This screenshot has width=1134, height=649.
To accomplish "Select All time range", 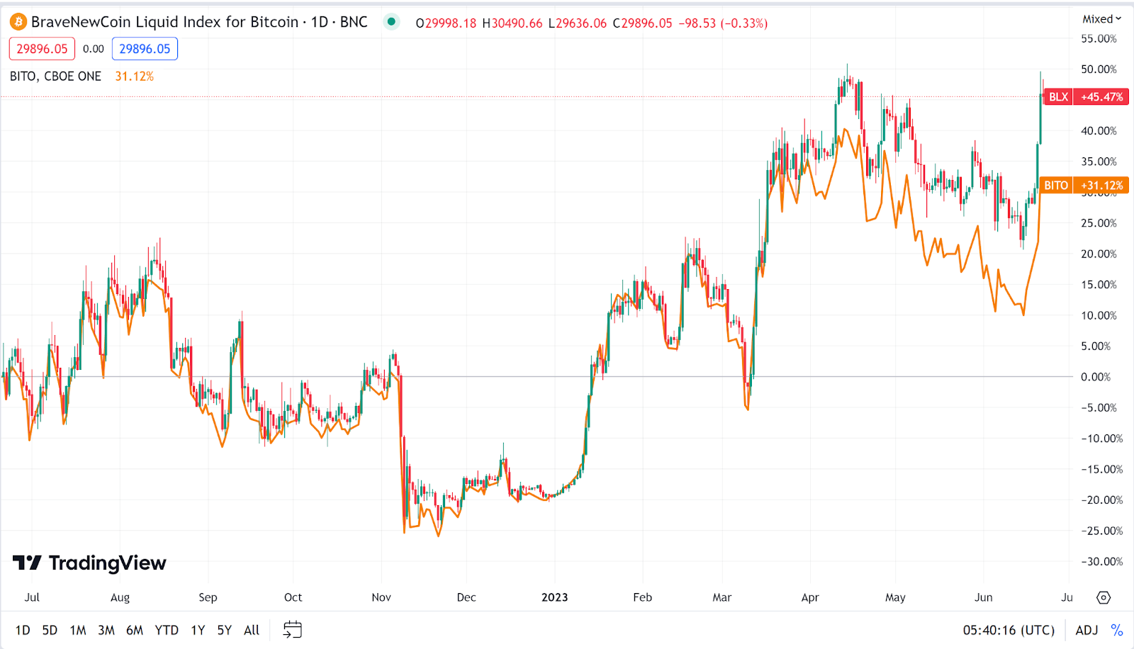I will tap(252, 630).
